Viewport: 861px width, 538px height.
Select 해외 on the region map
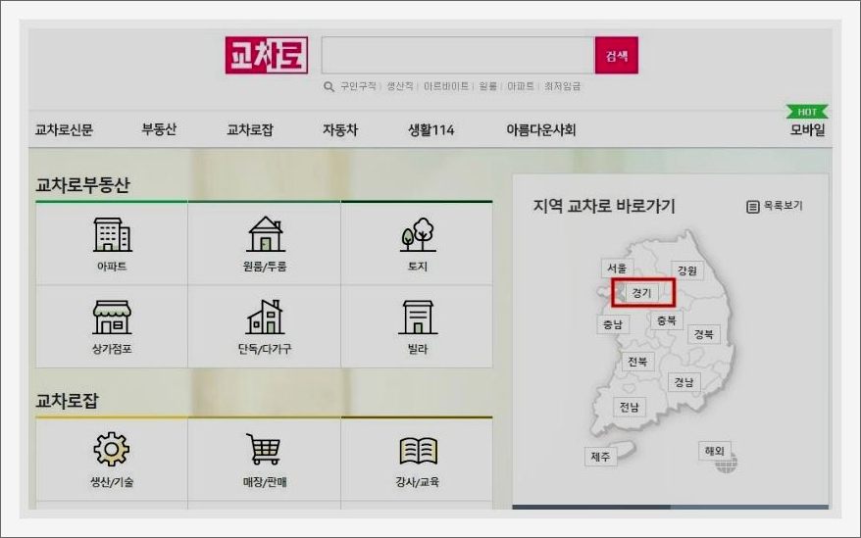coord(715,451)
